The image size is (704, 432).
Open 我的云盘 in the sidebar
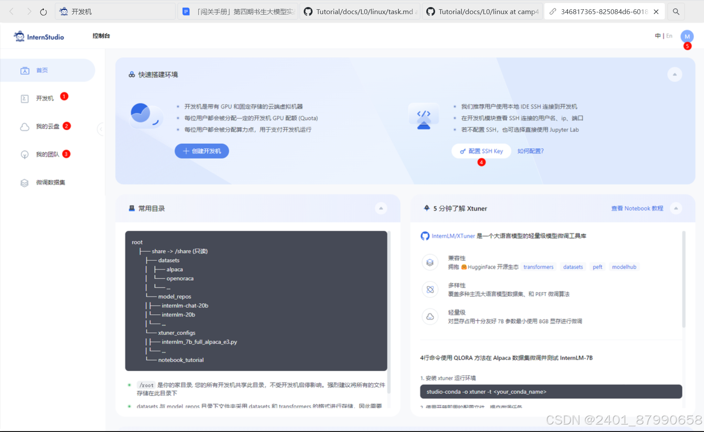[48, 127]
